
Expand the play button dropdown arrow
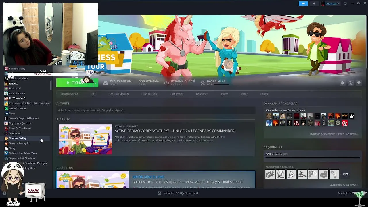(96, 83)
